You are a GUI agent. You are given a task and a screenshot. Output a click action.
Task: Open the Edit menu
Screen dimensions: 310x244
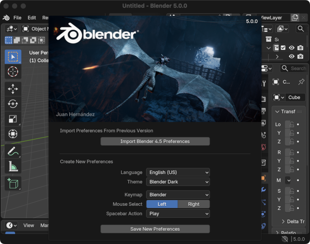coord(32,18)
